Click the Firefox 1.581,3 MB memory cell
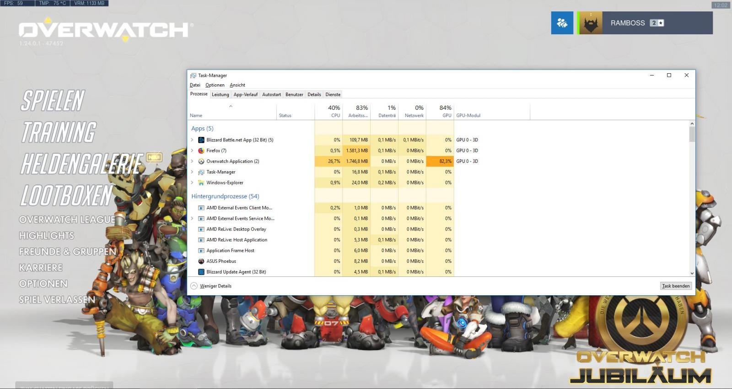Viewport: 732px width, 389px height. pos(356,151)
